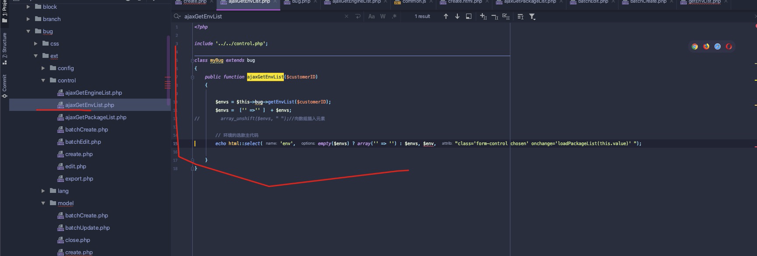Click line number 15 in gutter
This screenshot has width=757, height=256.
coord(175,143)
